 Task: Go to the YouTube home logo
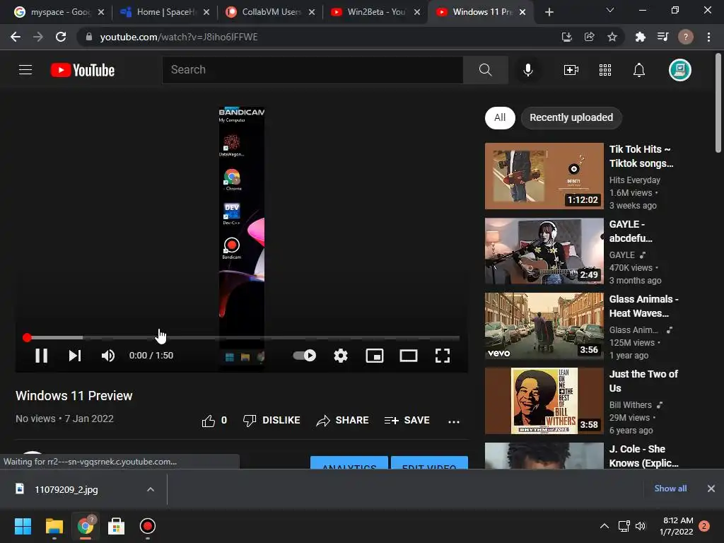[x=83, y=70]
